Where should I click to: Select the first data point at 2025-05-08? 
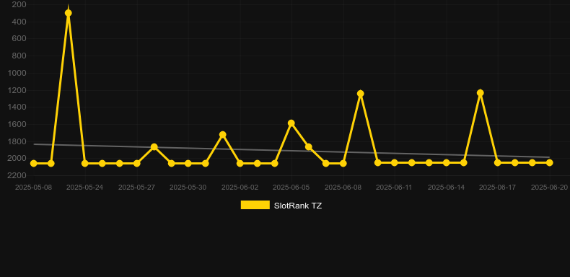(34, 164)
